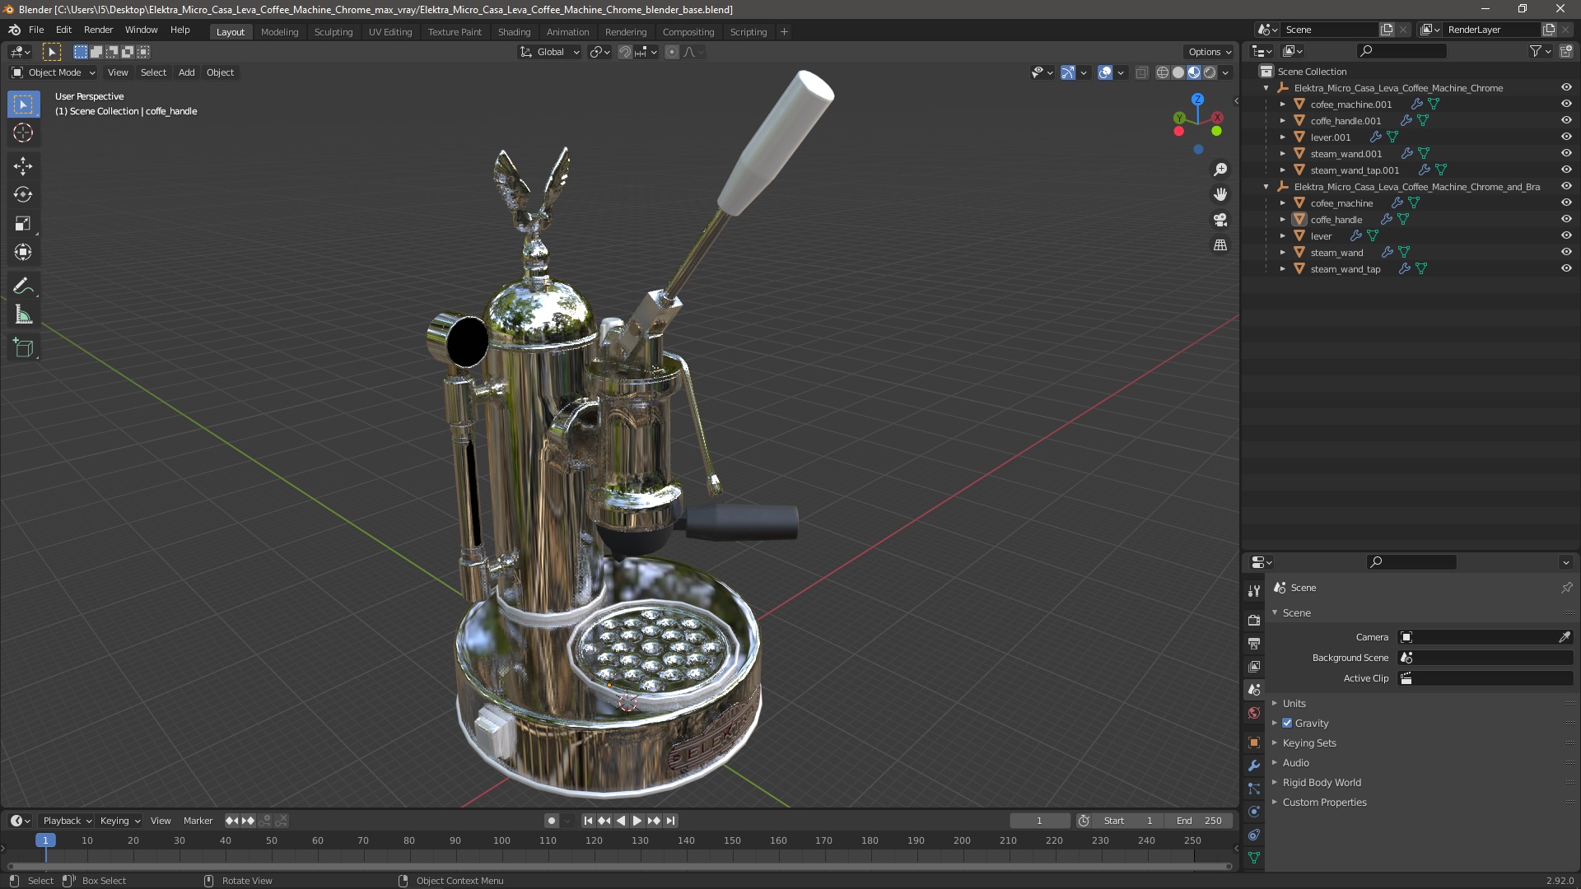This screenshot has width=1581, height=889.
Task: Toggle camera view in viewport
Action: click(x=1220, y=220)
